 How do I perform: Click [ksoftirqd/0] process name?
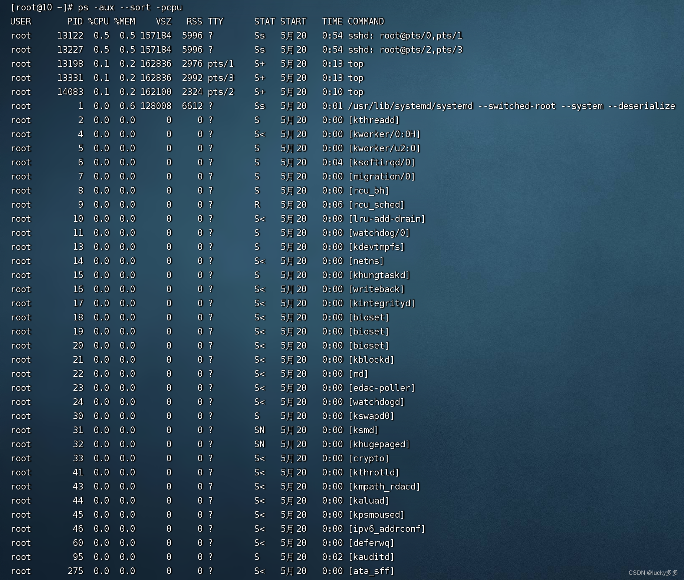click(382, 162)
